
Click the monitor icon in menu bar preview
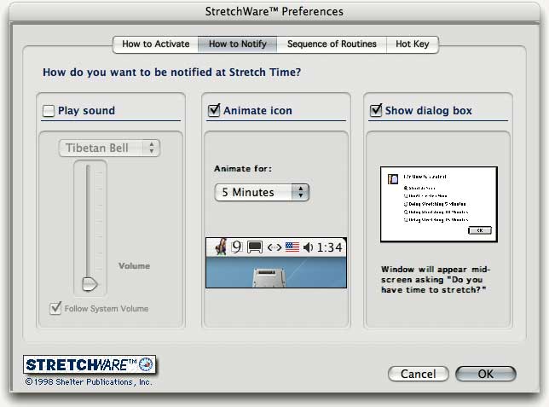(255, 247)
